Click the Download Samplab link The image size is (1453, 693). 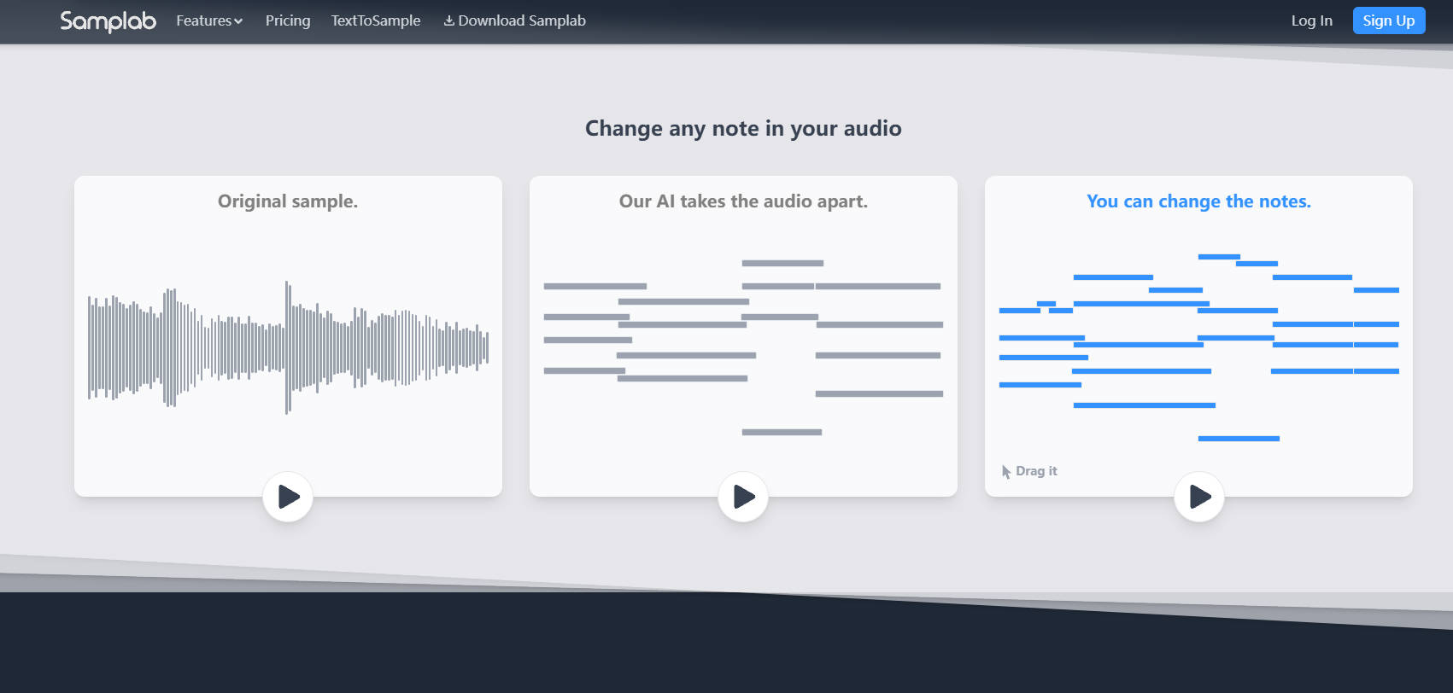pyautogui.click(x=522, y=20)
